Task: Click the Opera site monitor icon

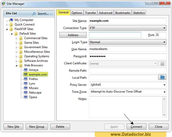Action: click(x=26, y=97)
